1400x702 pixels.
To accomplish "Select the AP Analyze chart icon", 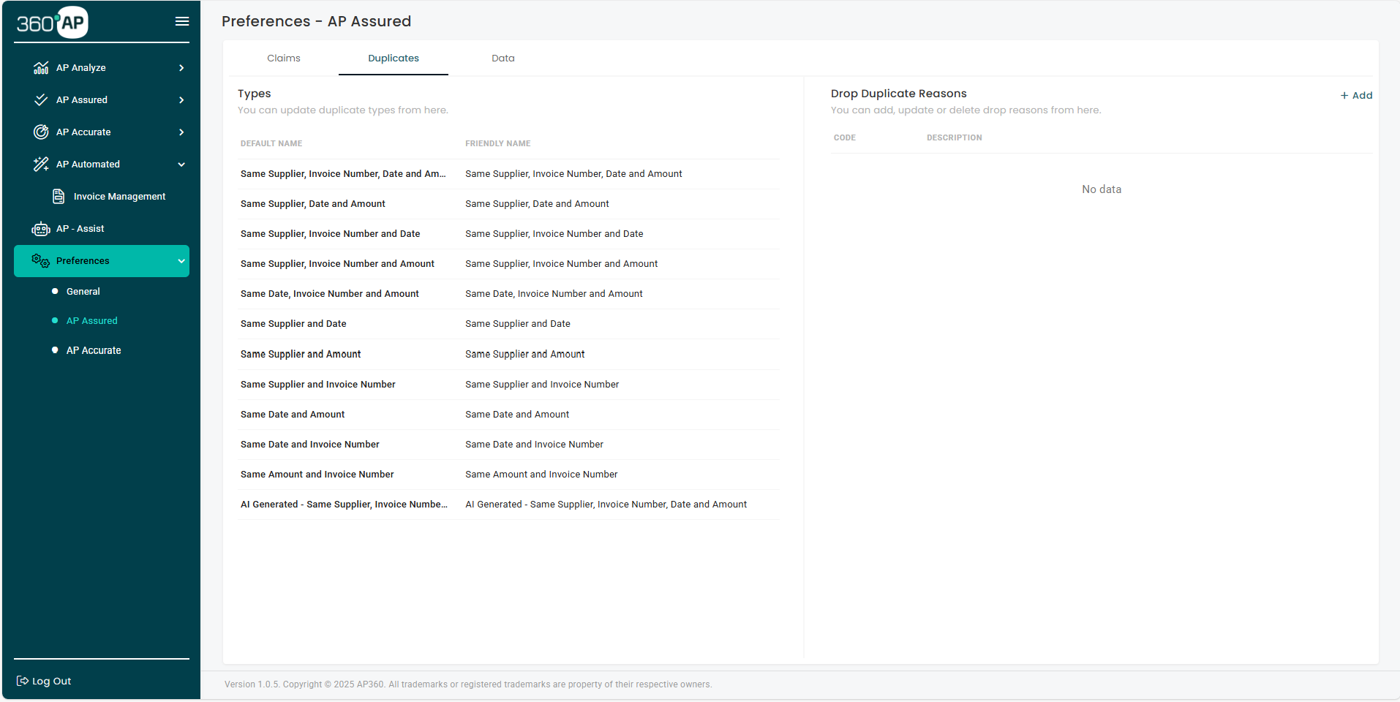I will pos(40,67).
